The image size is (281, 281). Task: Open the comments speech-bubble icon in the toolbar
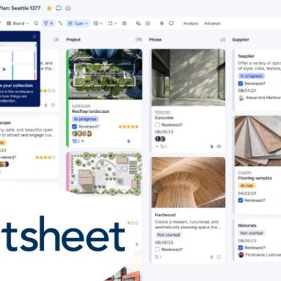pos(171,23)
